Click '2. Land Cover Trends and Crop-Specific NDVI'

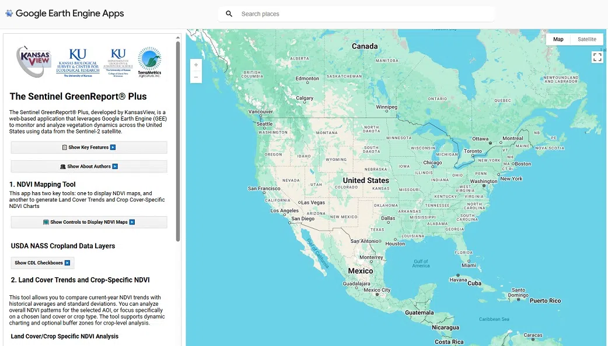[81, 280]
